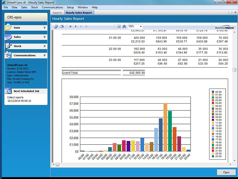Go to the previous report page
Image resolution: width=238 pixels, height=179 pixels.
pyautogui.click(x=76, y=26)
